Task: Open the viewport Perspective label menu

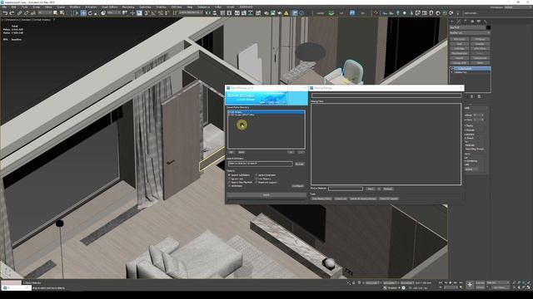Action: tap(12, 20)
